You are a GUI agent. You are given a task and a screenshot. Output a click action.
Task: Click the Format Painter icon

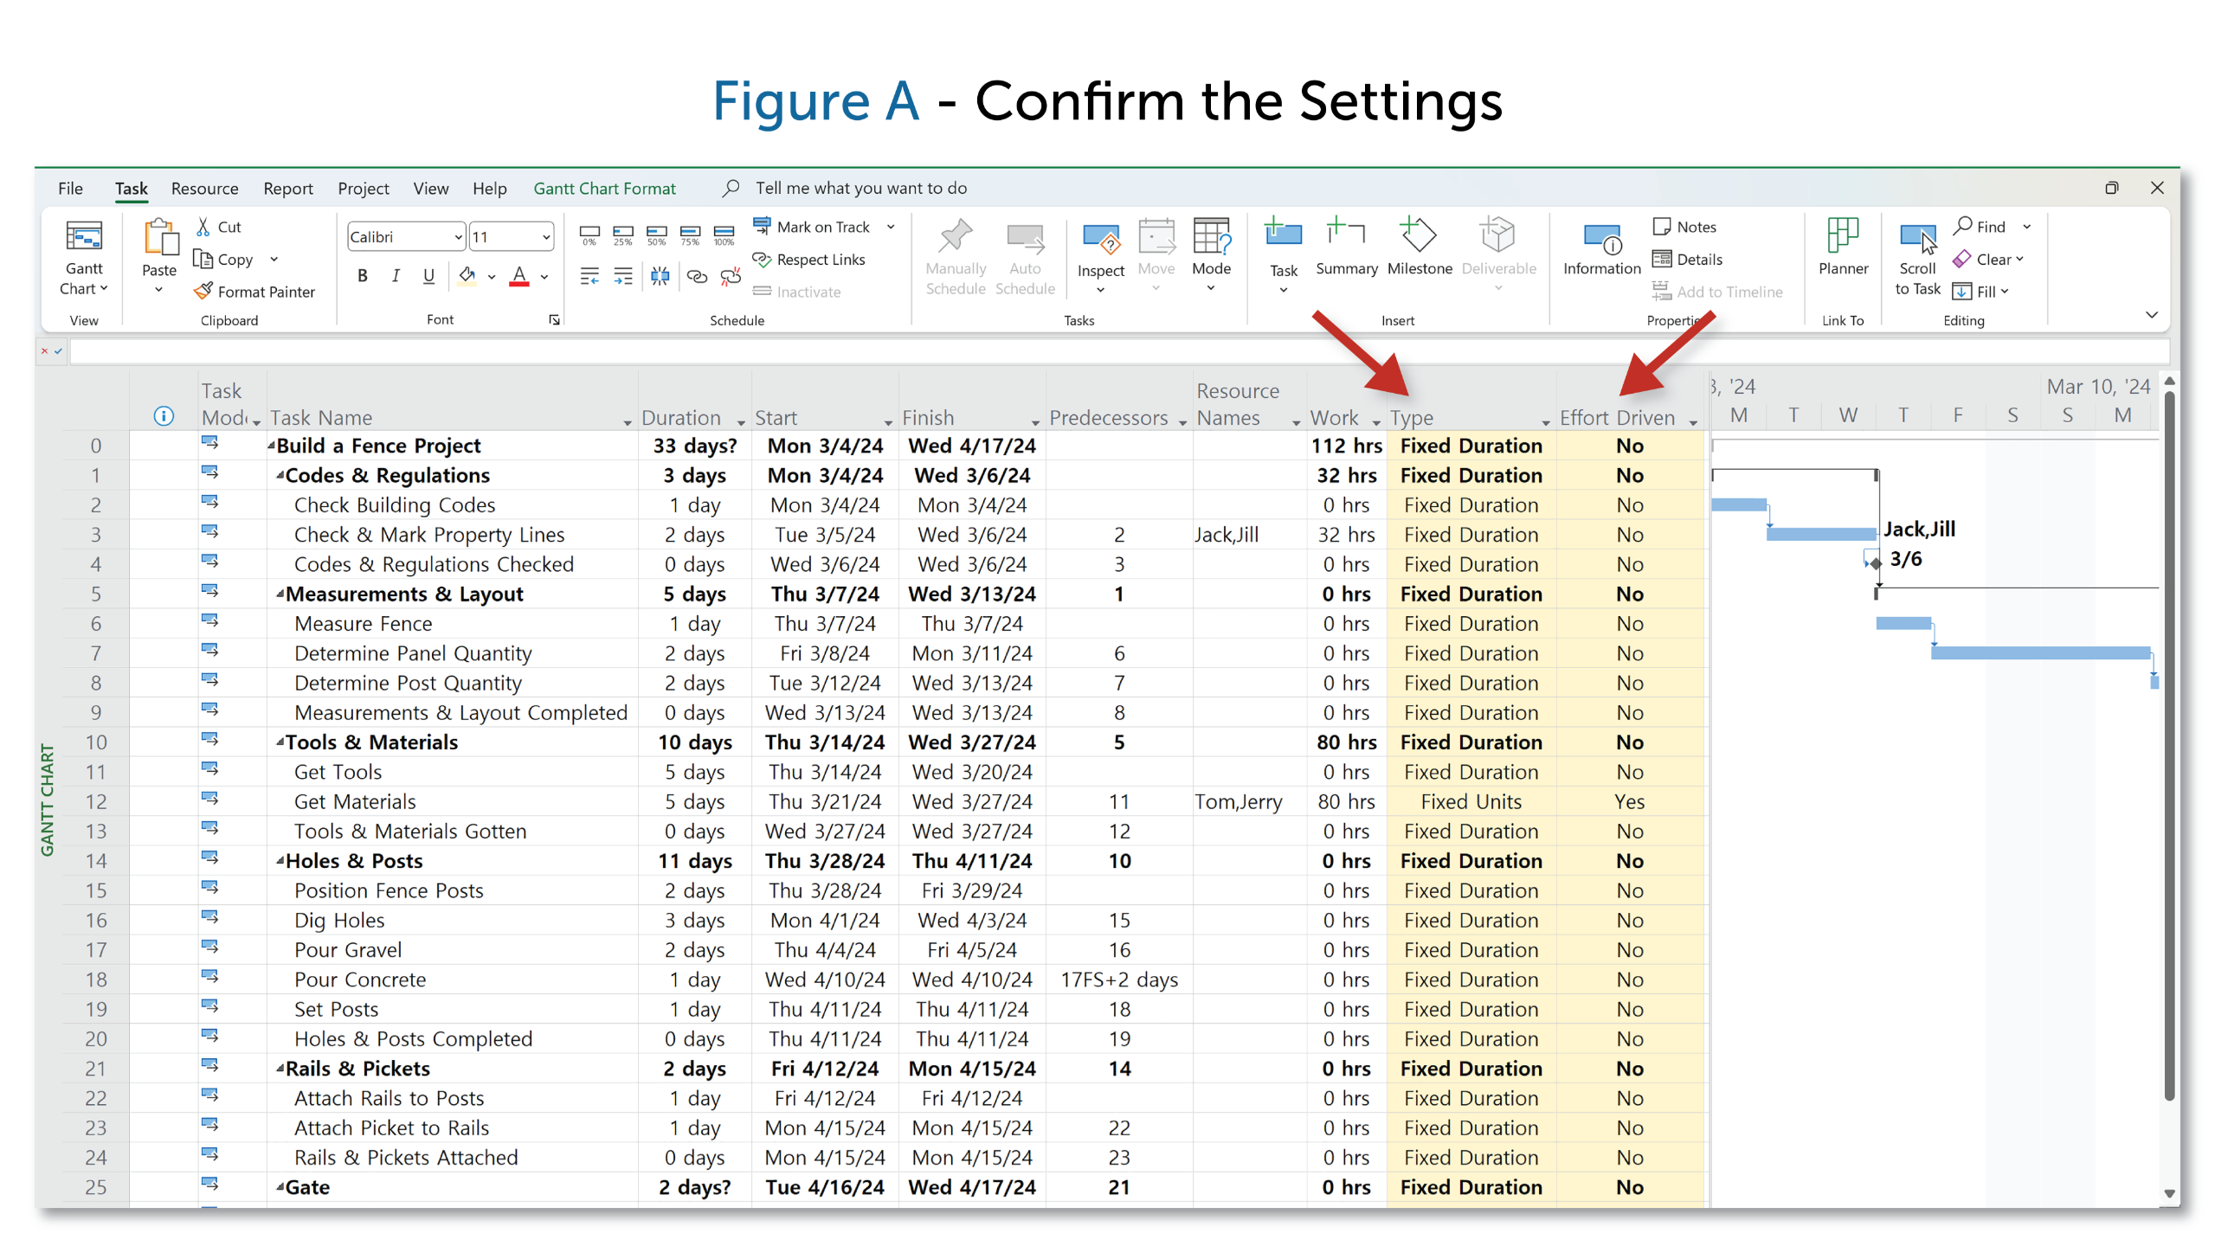203,292
